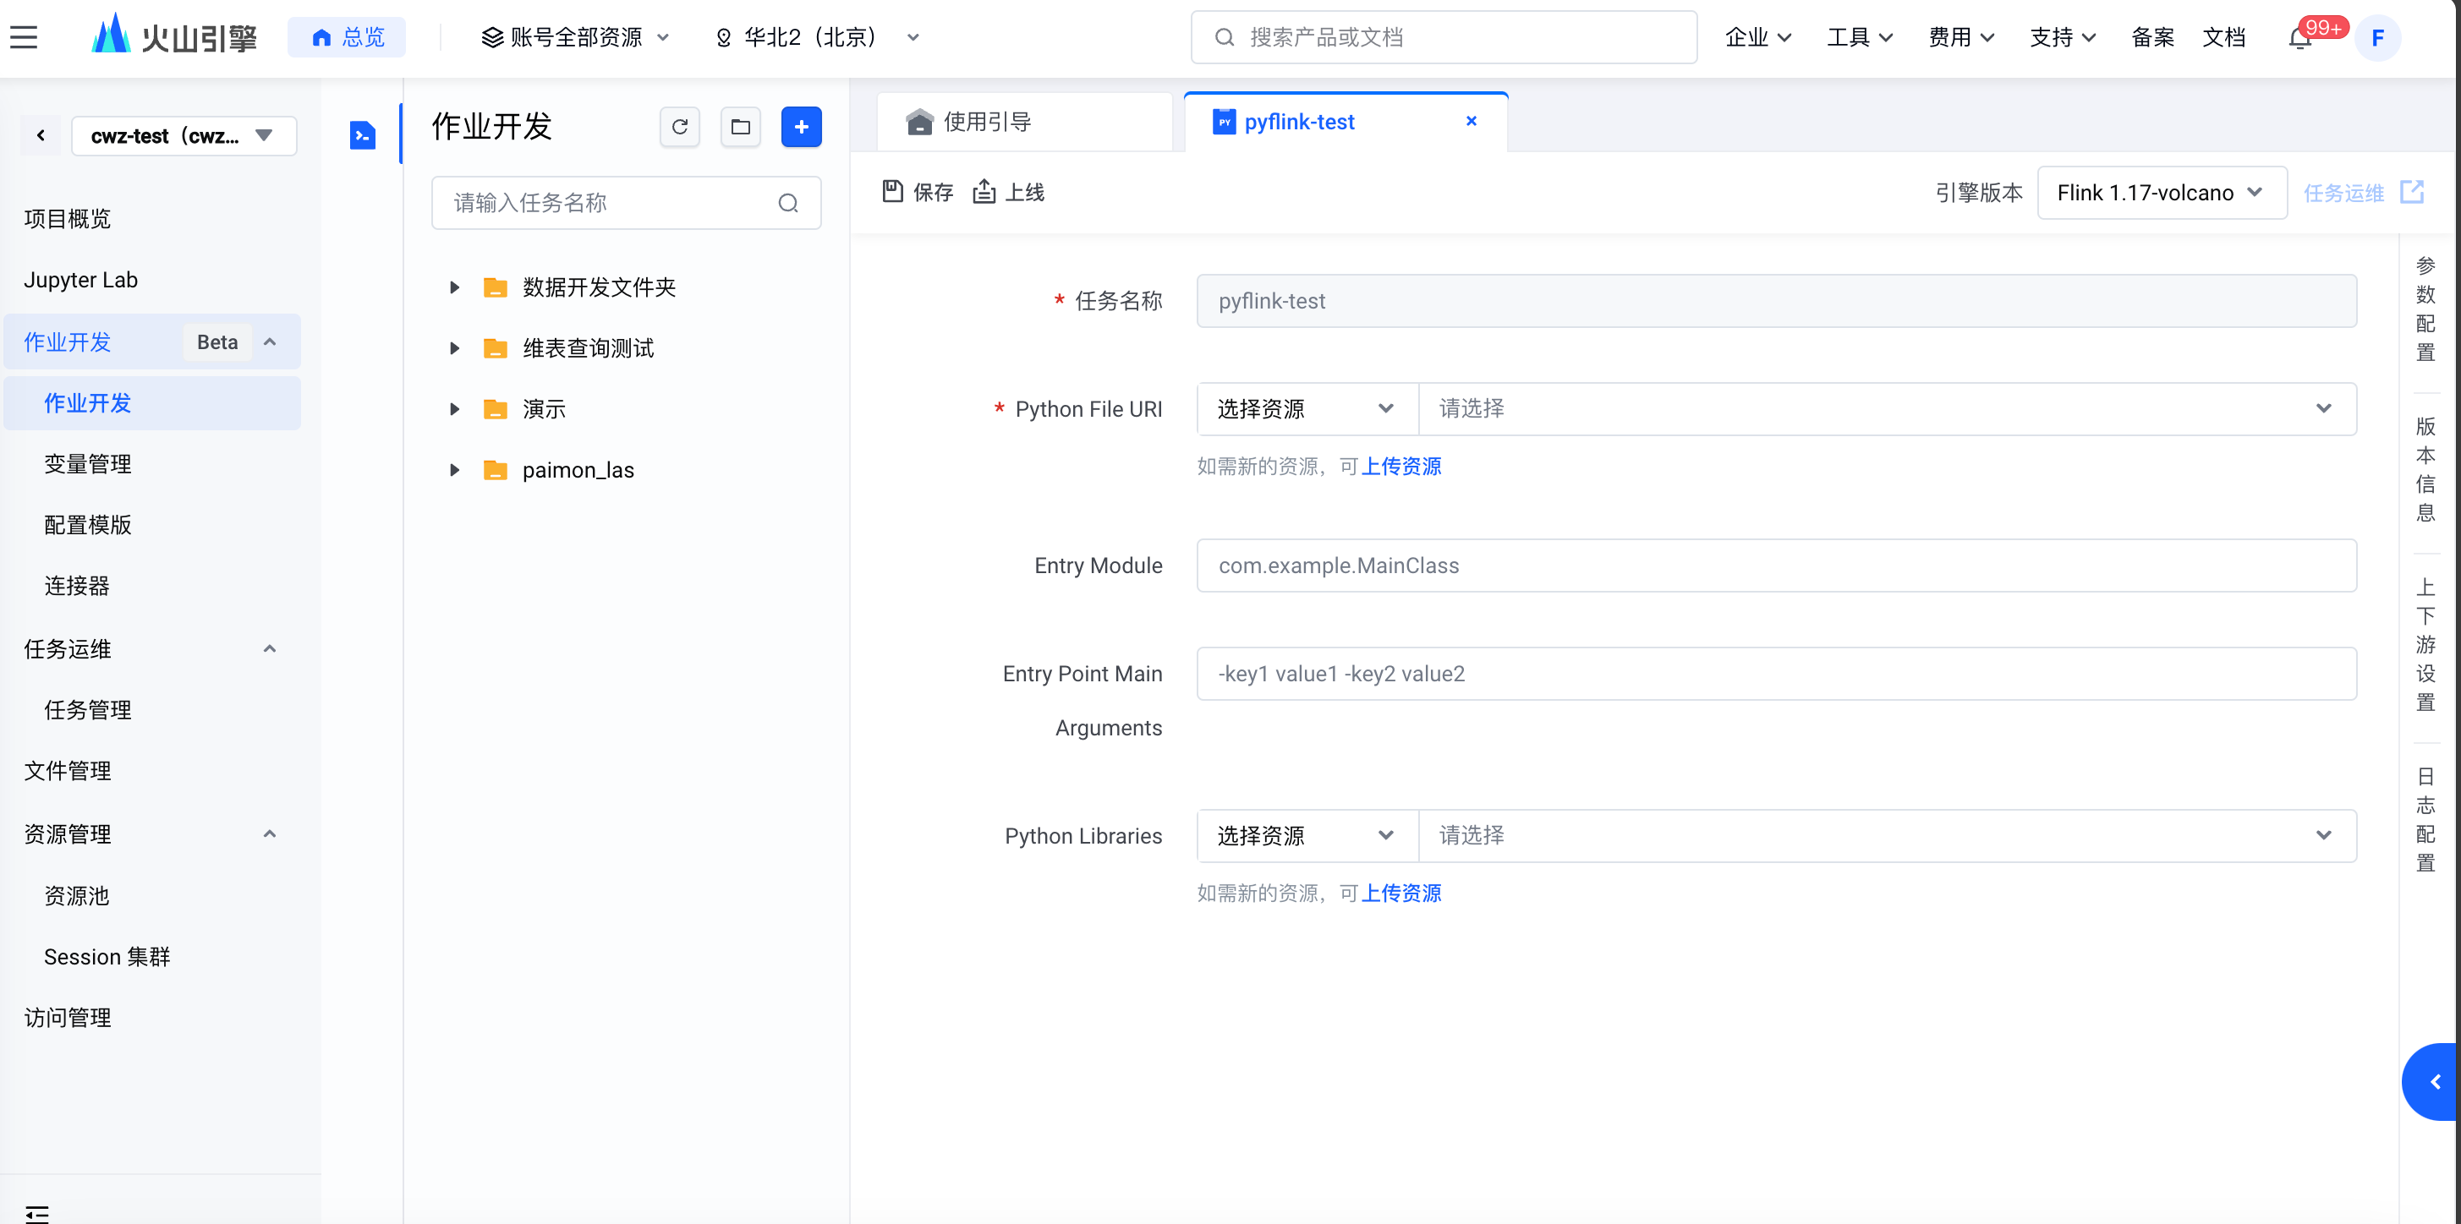Open 连接器 in sidebar
2461x1224 pixels.
point(76,585)
